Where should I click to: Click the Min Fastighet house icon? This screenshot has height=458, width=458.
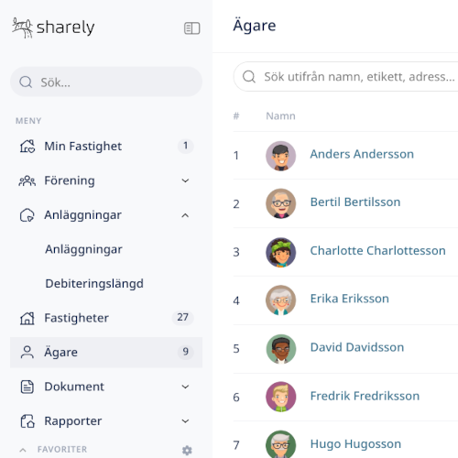tap(27, 147)
